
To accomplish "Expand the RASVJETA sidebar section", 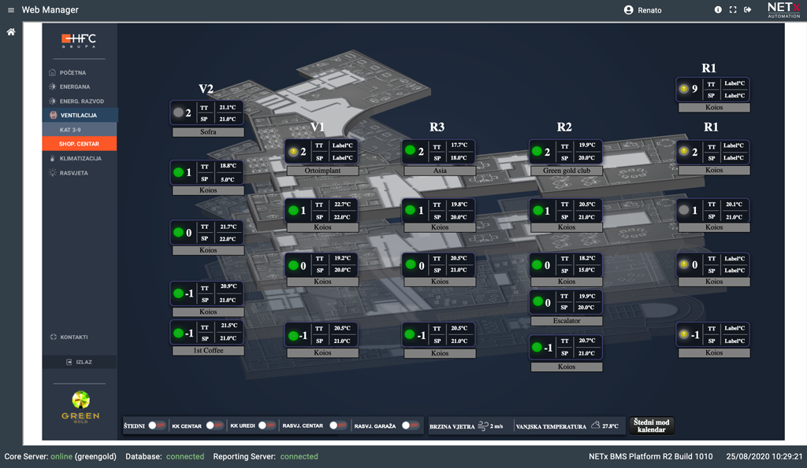I will tap(73, 172).
